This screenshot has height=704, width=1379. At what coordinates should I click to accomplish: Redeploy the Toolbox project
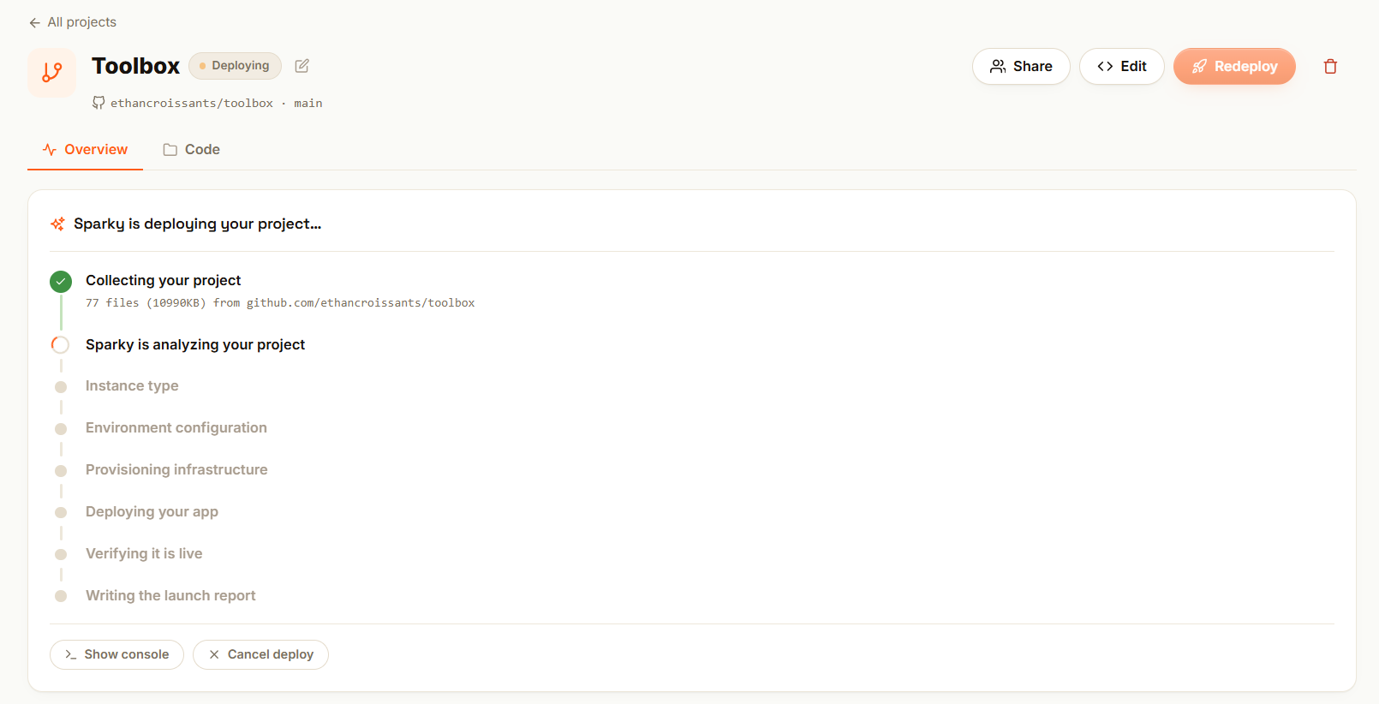coord(1234,66)
